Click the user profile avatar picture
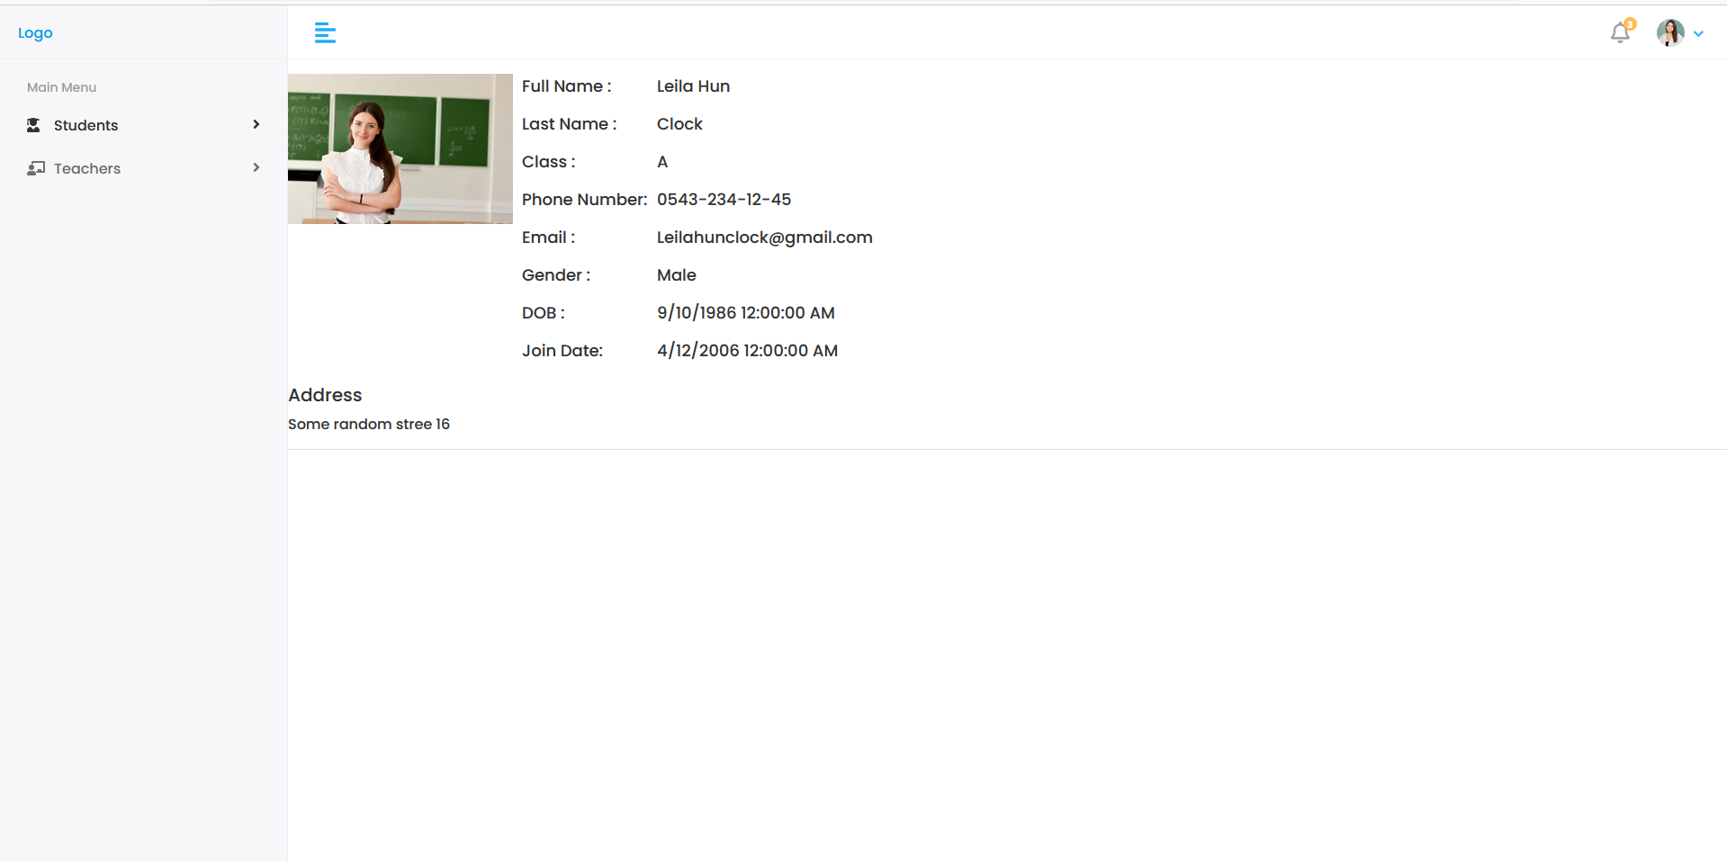 coord(1669,32)
